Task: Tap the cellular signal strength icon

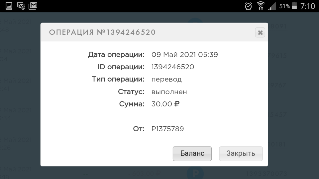Action: click(272, 6)
